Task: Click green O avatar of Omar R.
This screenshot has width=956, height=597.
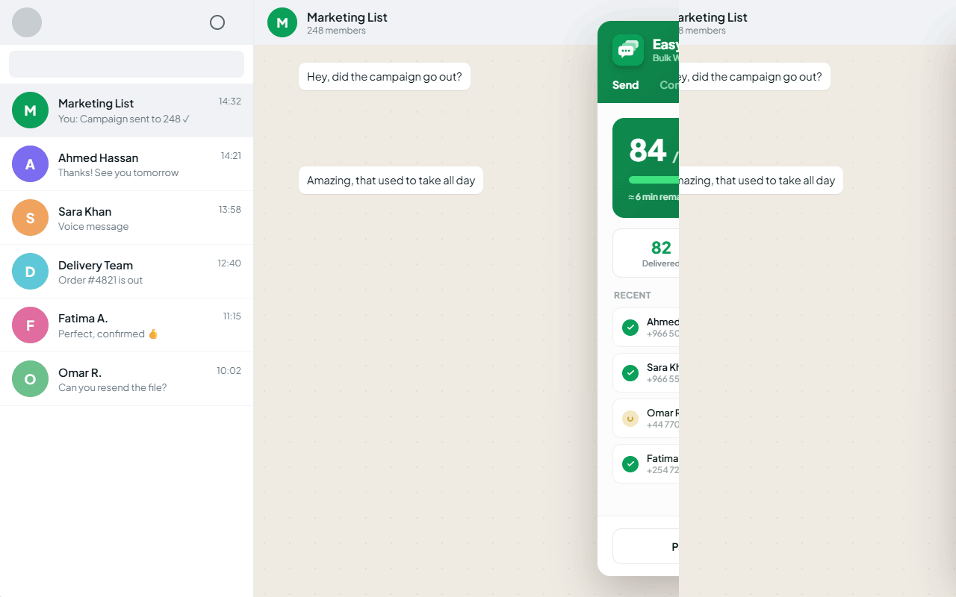Action: click(30, 379)
